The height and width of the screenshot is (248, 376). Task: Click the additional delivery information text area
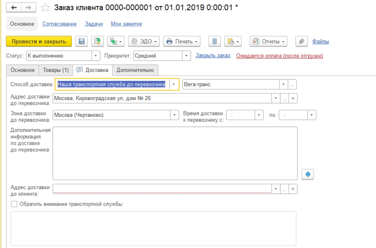[175, 153]
